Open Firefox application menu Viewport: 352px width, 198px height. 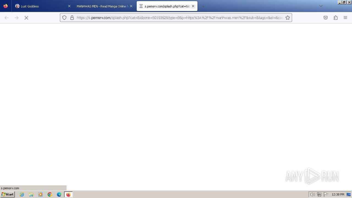(x=345, y=18)
